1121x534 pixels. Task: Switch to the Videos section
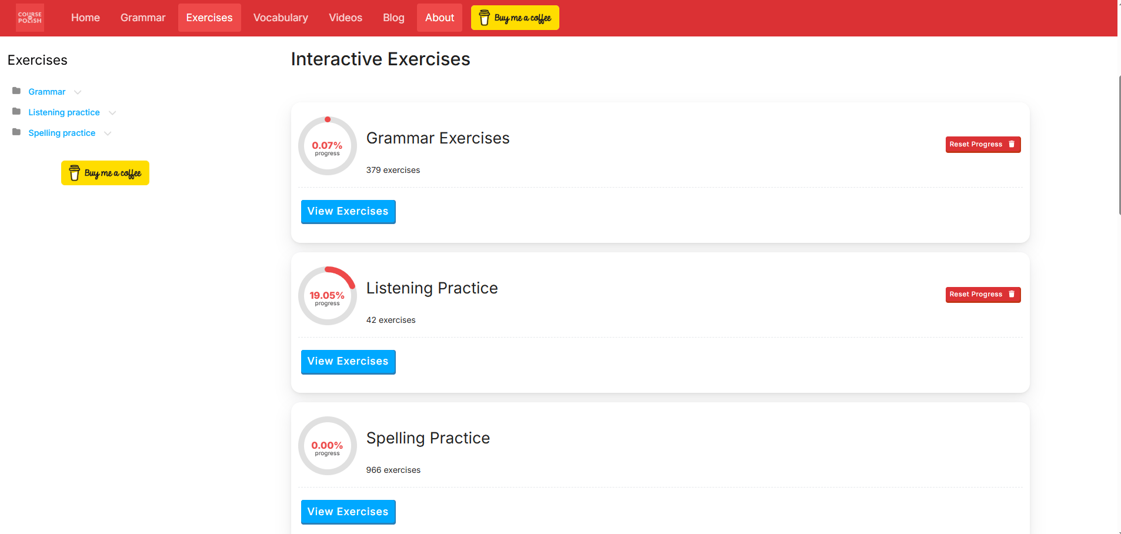(345, 18)
